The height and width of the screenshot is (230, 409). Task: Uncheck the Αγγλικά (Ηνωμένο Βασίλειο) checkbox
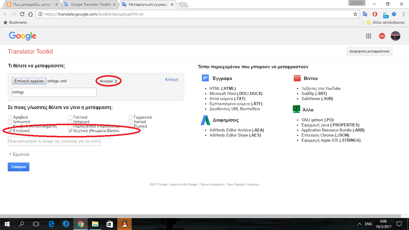point(70,131)
